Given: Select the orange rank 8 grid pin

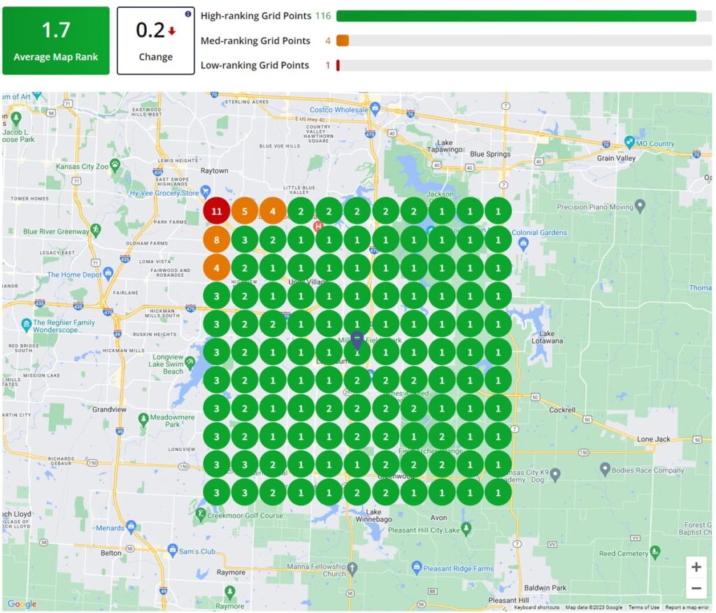Looking at the screenshot, I should (x=217, y=239).
